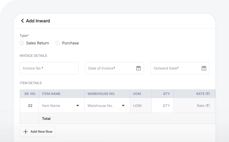Click the ITEM NAME column header

coord(51,94)
